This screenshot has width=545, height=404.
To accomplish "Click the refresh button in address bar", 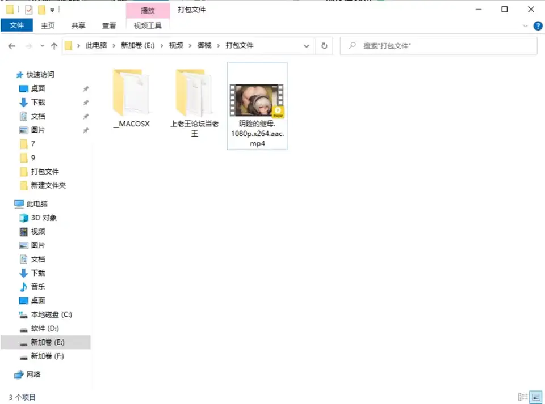I will coord(324,46).
